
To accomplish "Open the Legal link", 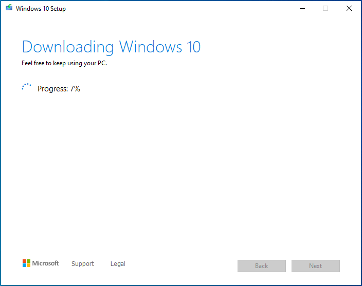I will (118, 264).
